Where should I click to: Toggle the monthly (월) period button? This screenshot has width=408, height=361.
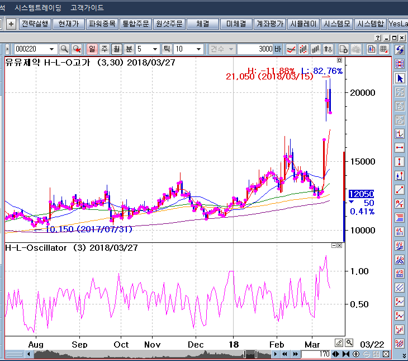coord(117,49)
